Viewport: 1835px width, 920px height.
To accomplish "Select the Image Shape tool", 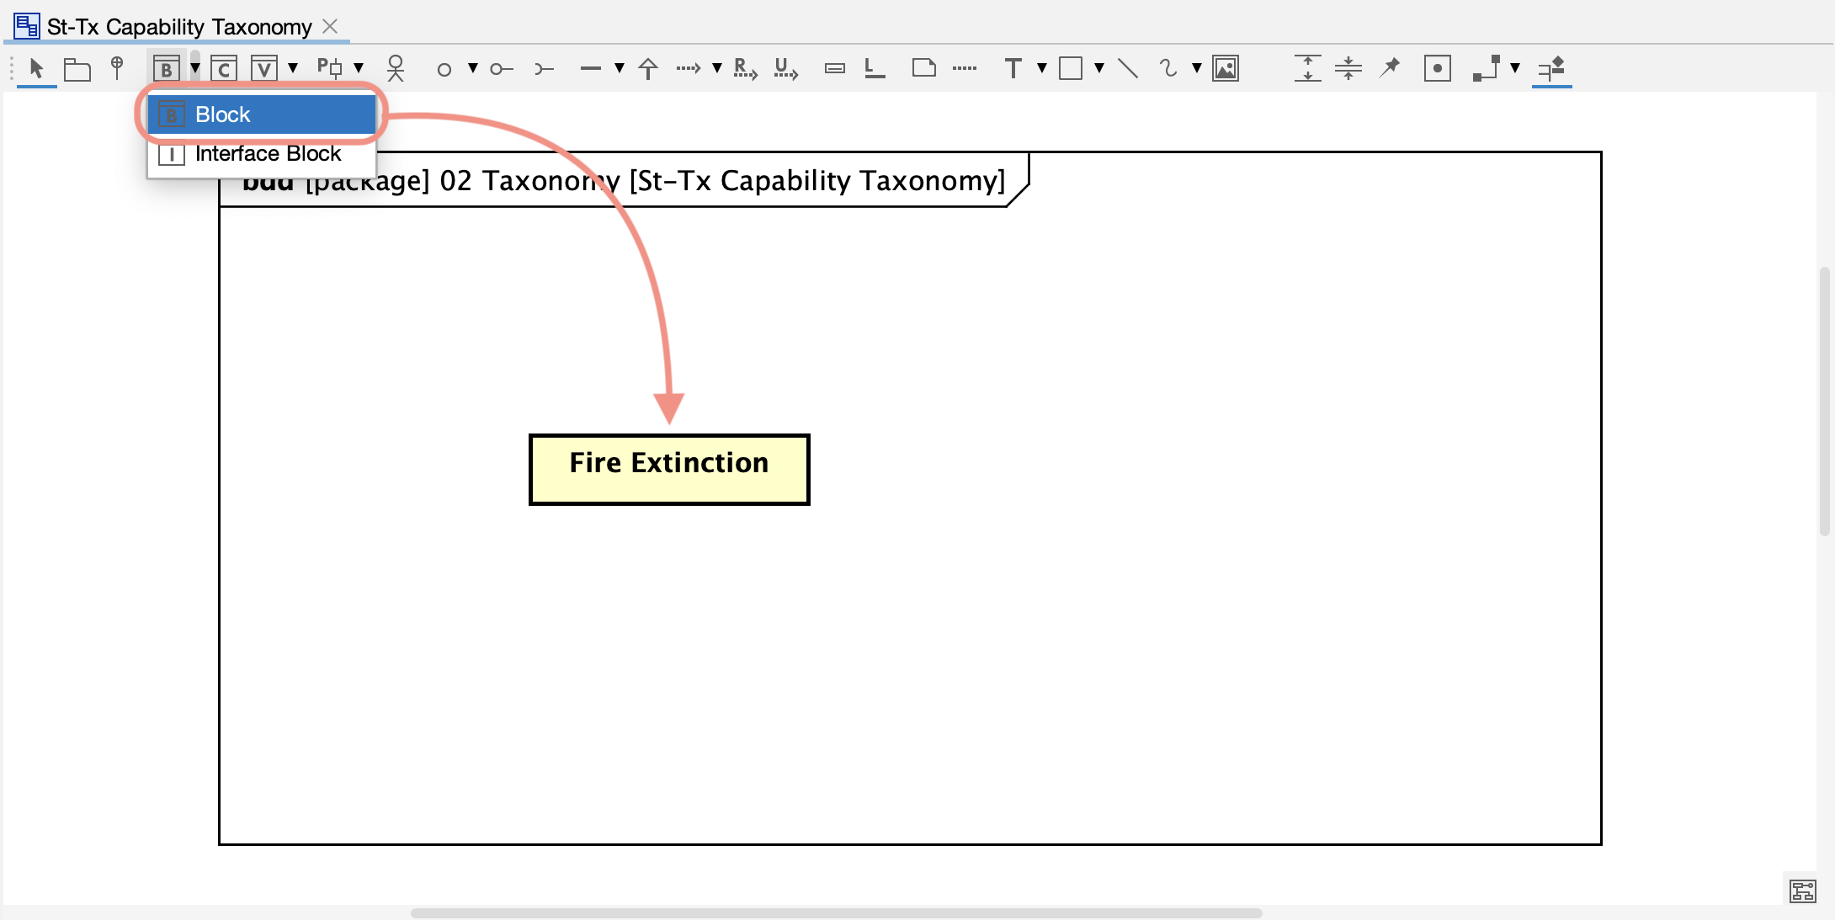I will [1226, 68].
